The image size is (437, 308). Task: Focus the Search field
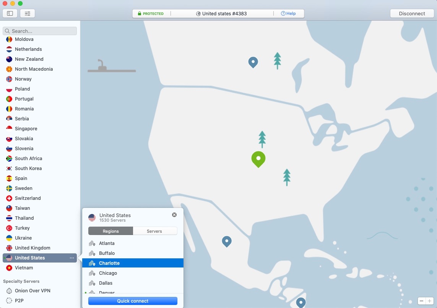point(40,31)
